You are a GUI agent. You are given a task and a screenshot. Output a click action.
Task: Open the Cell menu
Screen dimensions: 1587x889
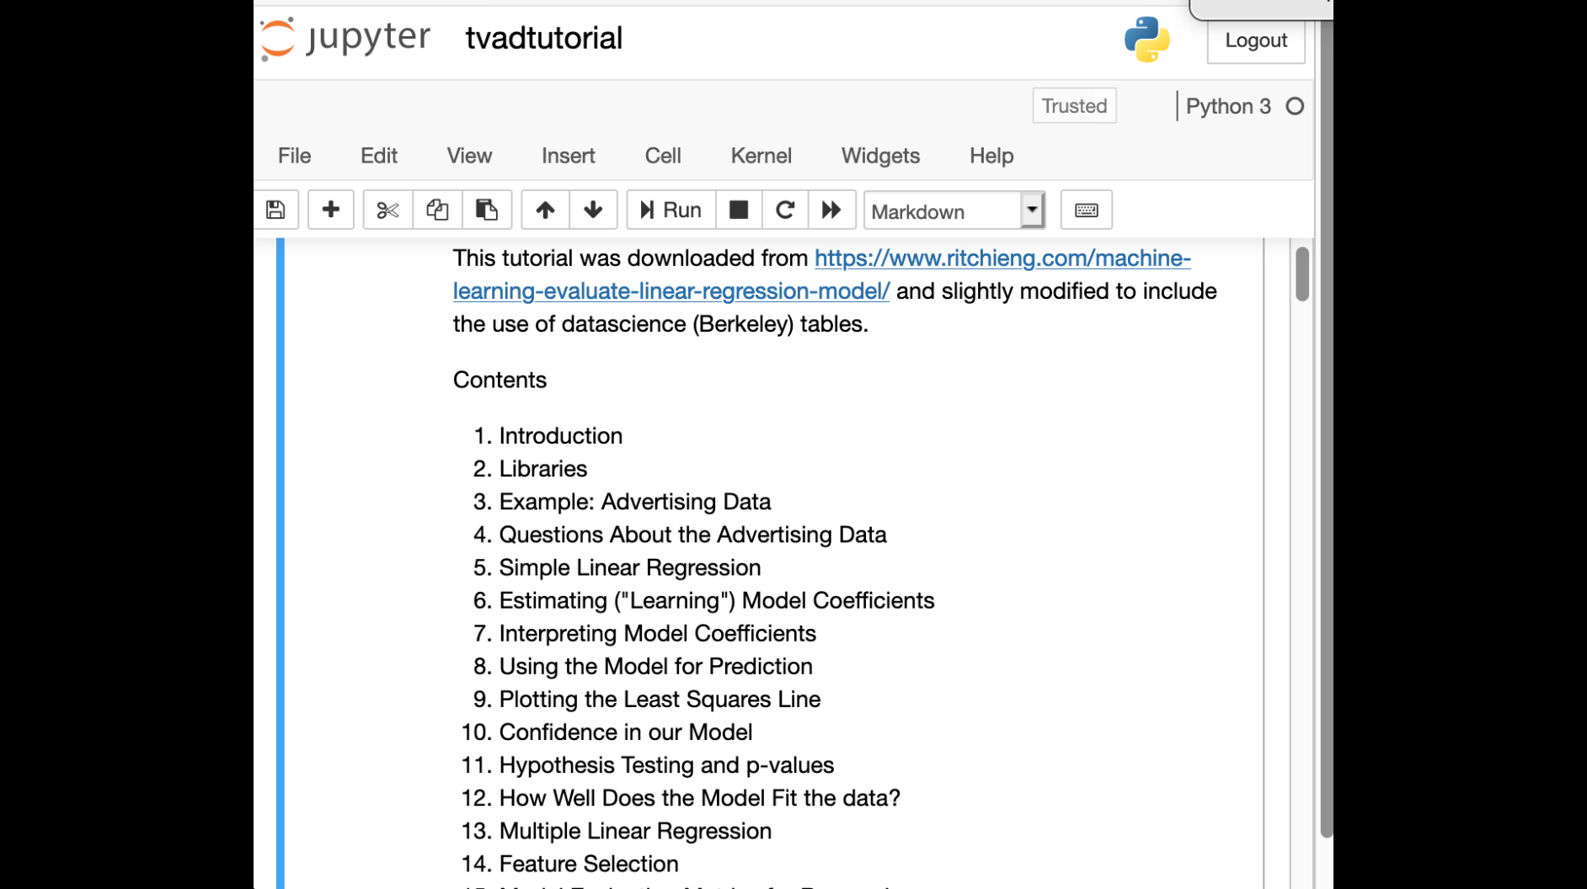pos(663,156)
